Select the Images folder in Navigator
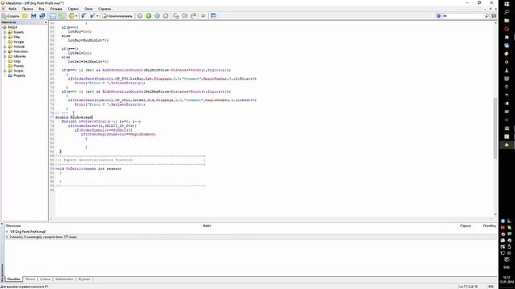 (x=19, y=42)
